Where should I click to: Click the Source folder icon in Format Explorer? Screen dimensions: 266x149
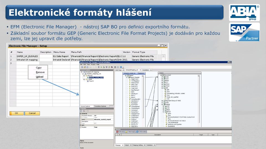86,76
